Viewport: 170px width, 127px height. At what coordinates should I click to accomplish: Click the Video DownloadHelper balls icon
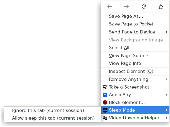pos(105,118)
